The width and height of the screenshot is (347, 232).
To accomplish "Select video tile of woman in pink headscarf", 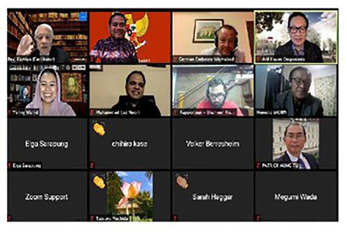I will point(47,90).
